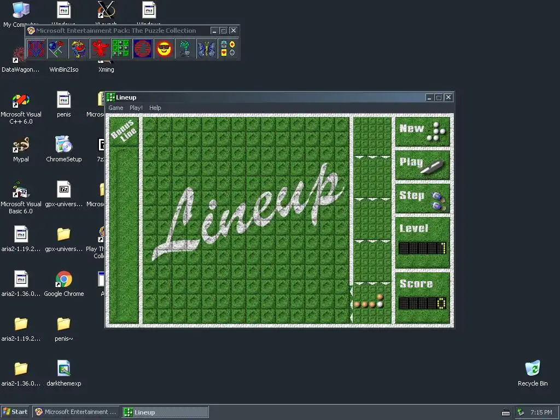
Task: Click the 7:15 PM taskbar clock
Action: (x=541, y=412)
